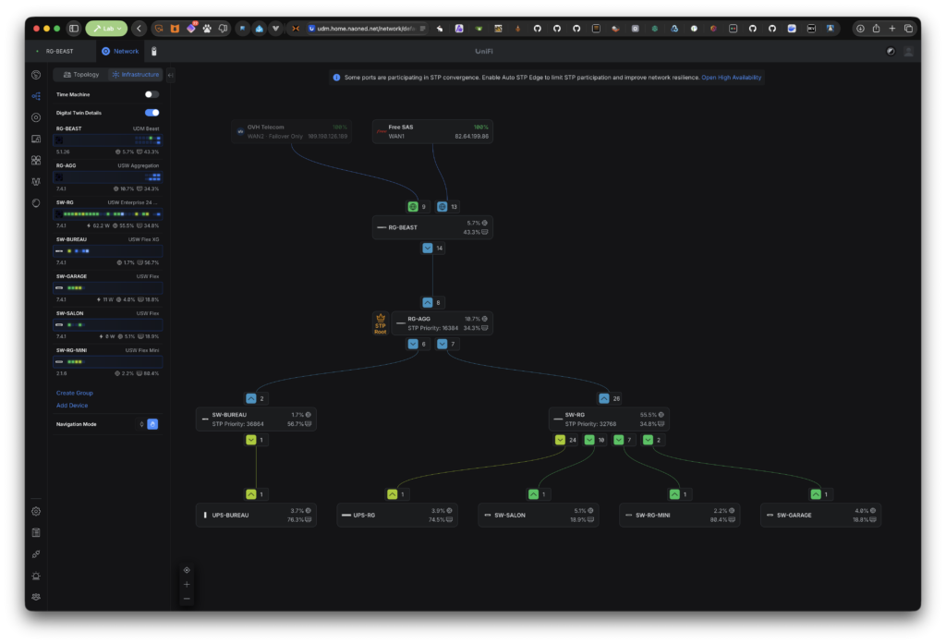Collapse the side panel with arrow button
This screenshot has height=644, width=946.
[x=171, y=76]
